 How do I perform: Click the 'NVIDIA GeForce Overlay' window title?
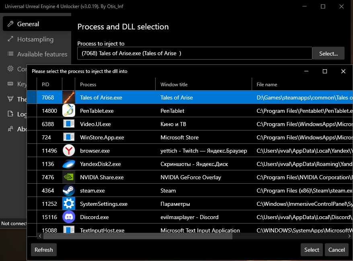pyautogui.click(x=191, y=177)
